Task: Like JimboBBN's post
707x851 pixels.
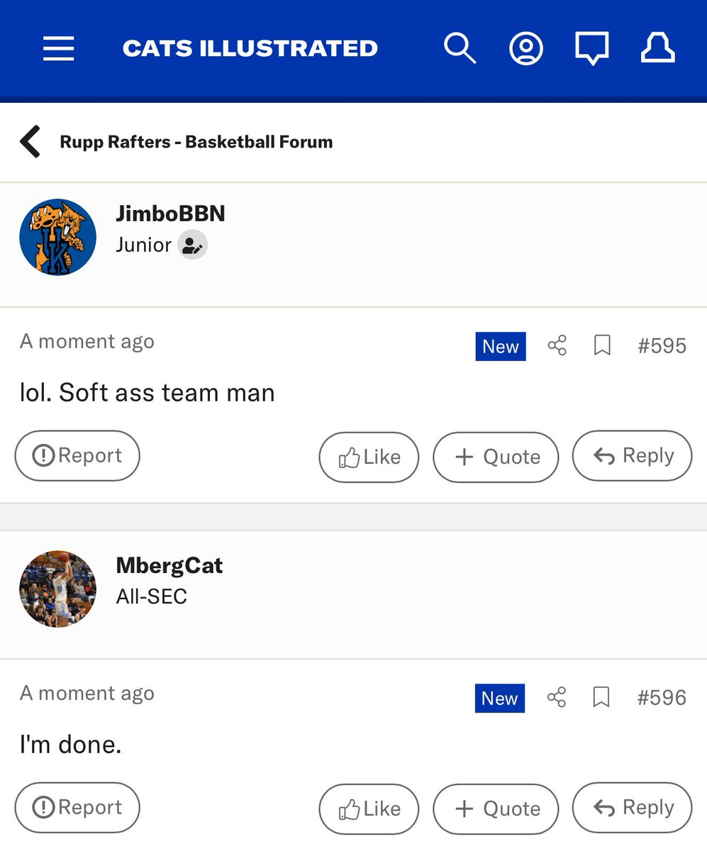Action: click(x=369, y=457)
